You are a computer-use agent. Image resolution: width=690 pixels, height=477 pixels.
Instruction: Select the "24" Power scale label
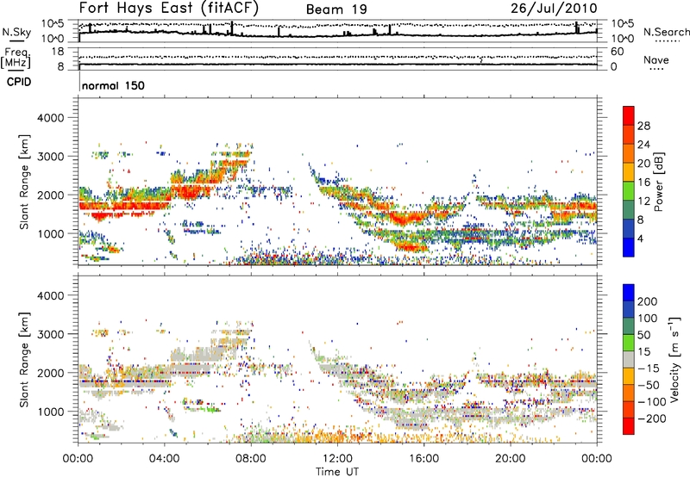click(643, 145)
